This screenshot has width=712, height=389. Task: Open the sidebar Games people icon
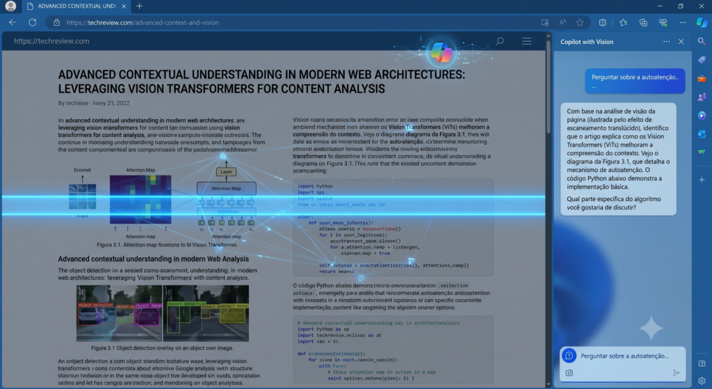coord(702,97)
